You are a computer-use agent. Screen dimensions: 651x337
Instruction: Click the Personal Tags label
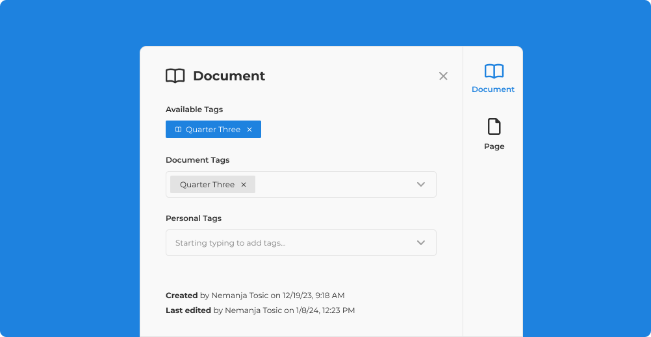194,218
